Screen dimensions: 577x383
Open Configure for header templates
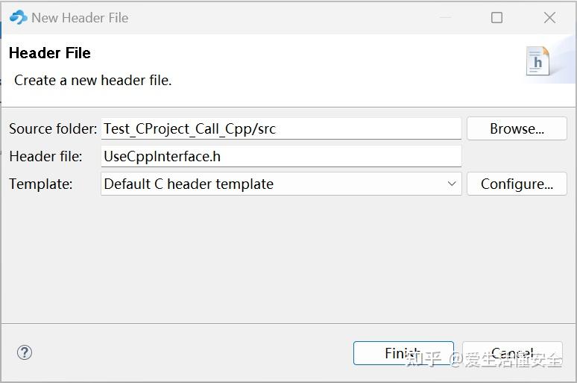pos(517,184)
